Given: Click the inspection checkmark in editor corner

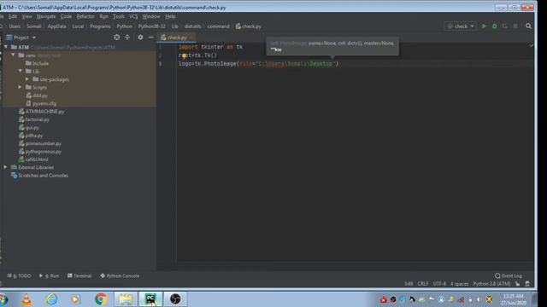Looking at the screenshot, I should click(x=532, y=45).
